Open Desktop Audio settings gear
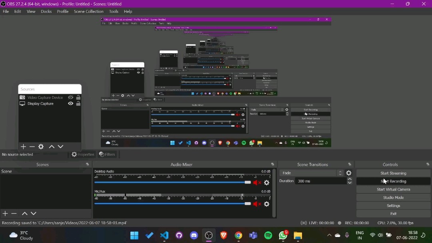The image size is (432, 243). [x=266, y=182]
